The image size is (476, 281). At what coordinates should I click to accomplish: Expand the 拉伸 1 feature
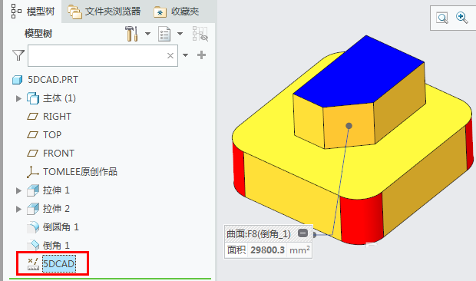(x=18, y=190)
